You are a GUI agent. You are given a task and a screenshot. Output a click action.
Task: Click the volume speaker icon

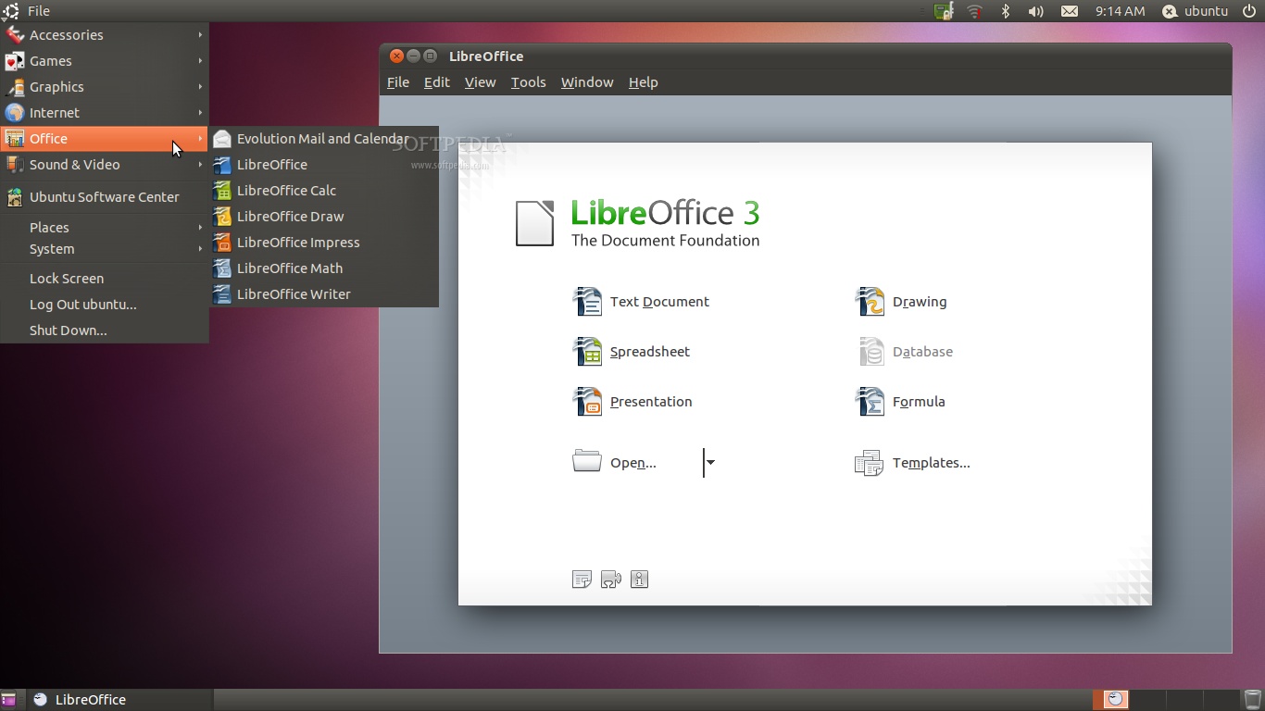tap(1035, 11)
